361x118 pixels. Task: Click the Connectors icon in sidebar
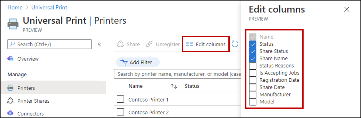coord(11,113)
